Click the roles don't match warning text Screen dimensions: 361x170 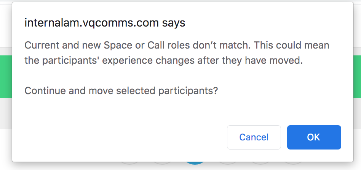(x=177, y=53)
